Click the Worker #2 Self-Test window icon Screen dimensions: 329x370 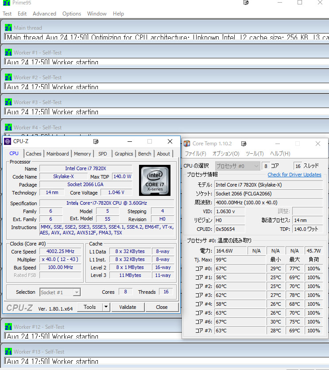click(x=8, y=77)
